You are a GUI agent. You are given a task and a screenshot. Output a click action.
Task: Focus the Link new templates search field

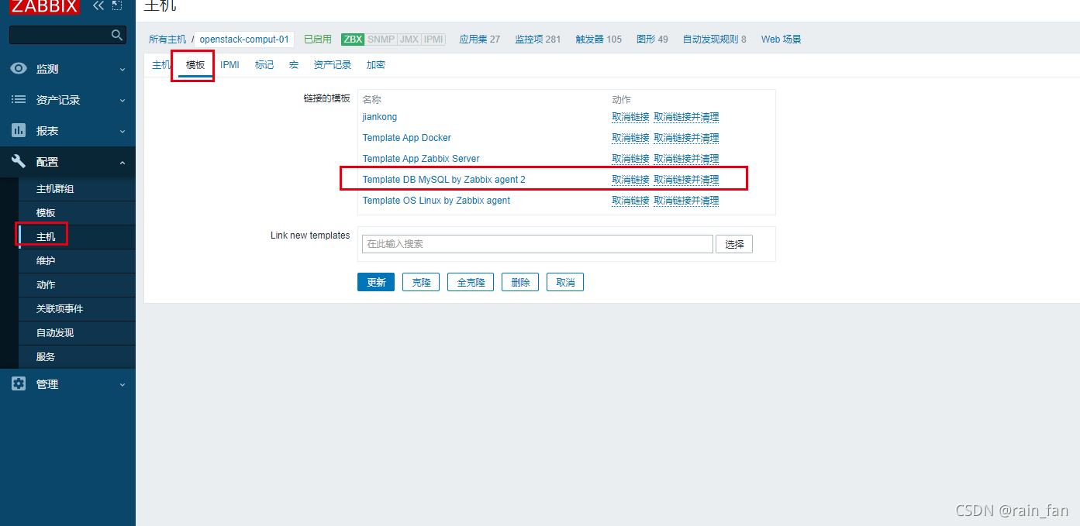537,244
